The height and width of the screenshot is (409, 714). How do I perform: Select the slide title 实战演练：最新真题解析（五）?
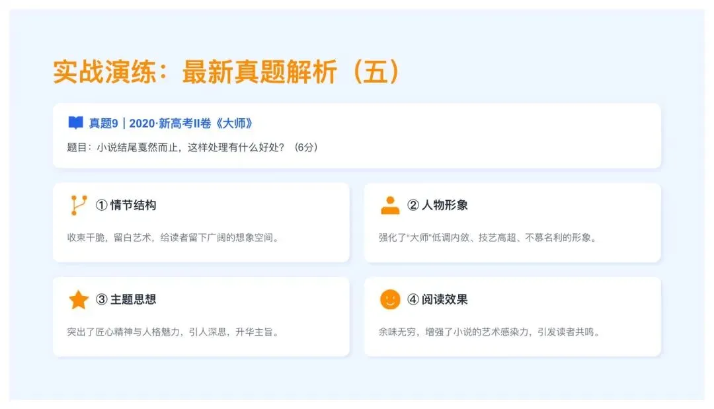tap(226, 72)
